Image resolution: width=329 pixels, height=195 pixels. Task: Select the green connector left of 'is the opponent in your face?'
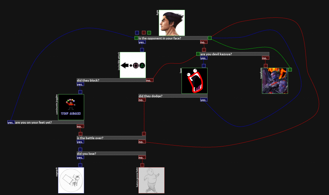pyautogui.click(x=136, y=38)
